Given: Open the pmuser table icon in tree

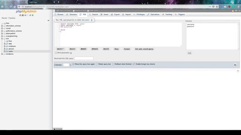Looking at the screenshot, I should click(x=7, y=49).
